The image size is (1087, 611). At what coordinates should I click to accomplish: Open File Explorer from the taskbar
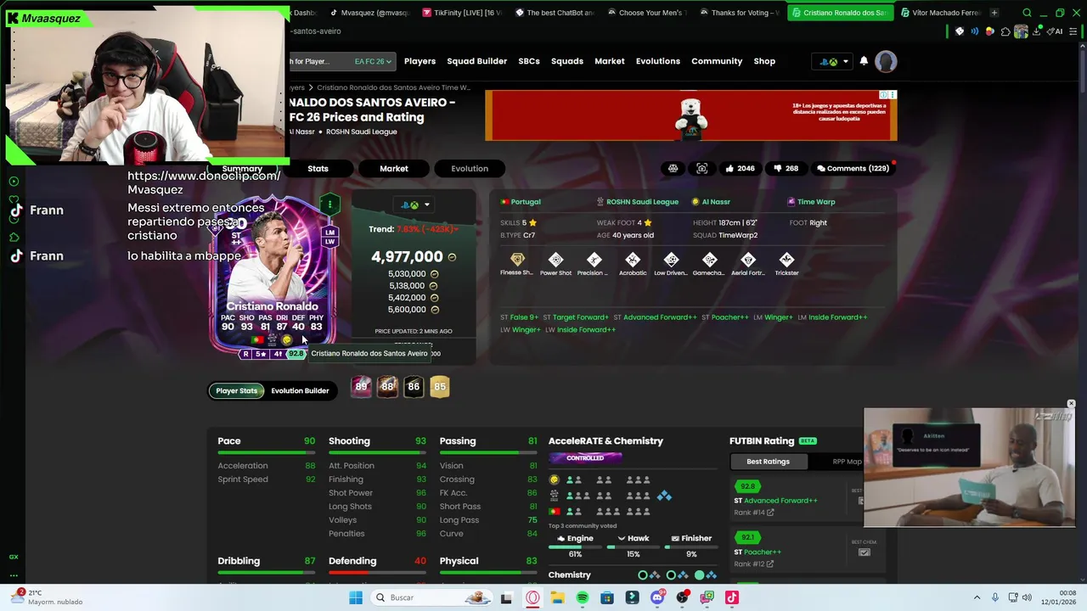pos(557,597)
